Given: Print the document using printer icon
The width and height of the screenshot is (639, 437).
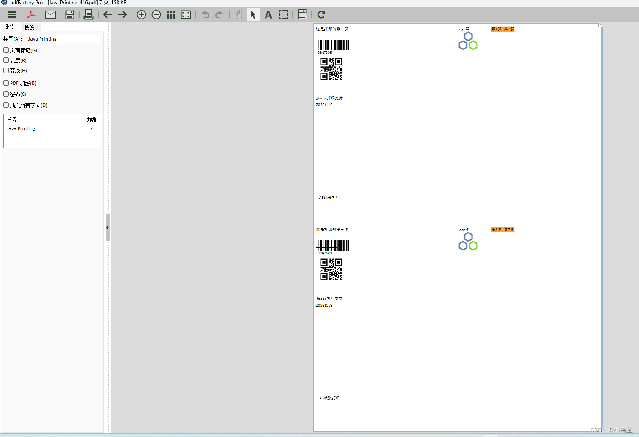Looking at the screenshot, I should tap(88, 15).
